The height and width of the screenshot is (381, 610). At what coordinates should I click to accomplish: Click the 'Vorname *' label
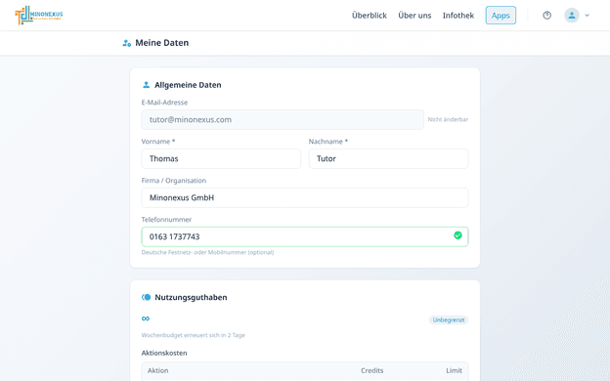coord(158,142)
